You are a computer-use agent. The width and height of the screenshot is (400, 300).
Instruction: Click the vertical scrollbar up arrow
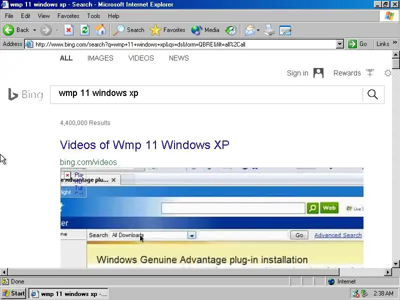(x=396, y=54)
